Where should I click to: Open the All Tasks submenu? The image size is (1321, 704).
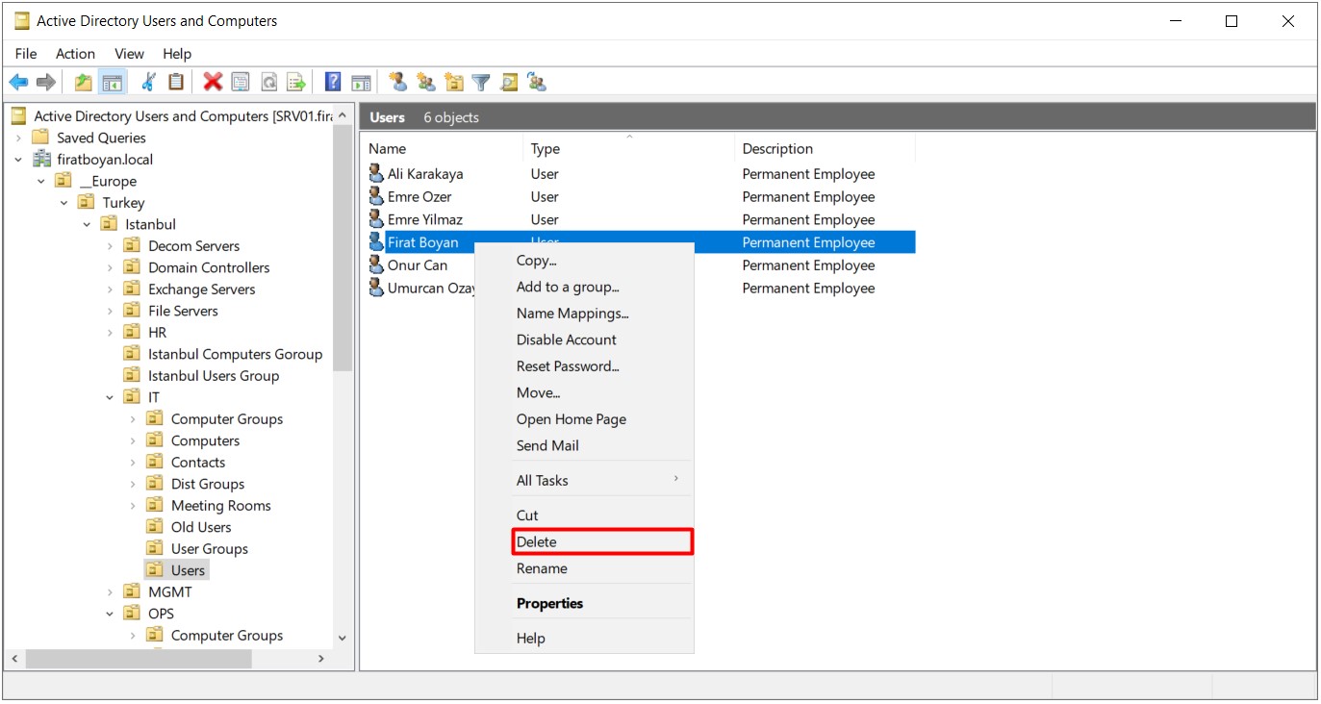coord(584,480)
